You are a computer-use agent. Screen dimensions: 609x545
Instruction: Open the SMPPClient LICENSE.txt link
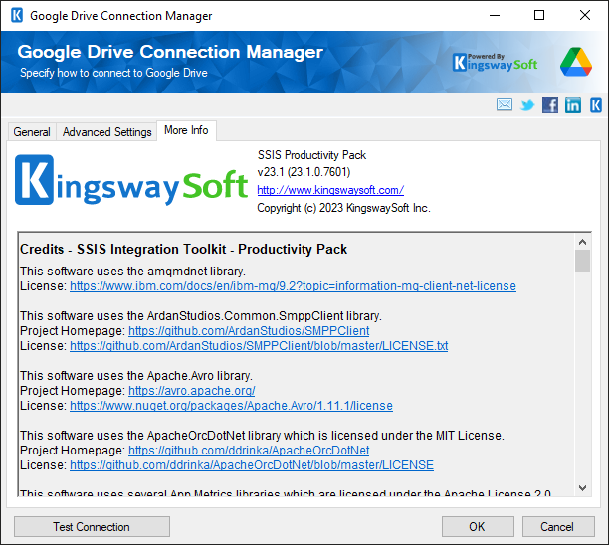(x=259, y=345)
